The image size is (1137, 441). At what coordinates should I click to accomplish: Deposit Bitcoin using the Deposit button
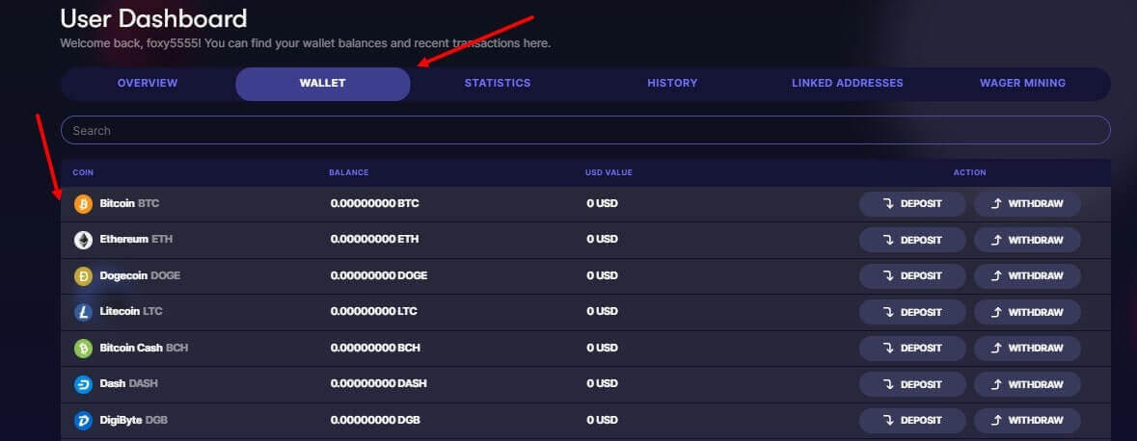[x=912, y=204]
